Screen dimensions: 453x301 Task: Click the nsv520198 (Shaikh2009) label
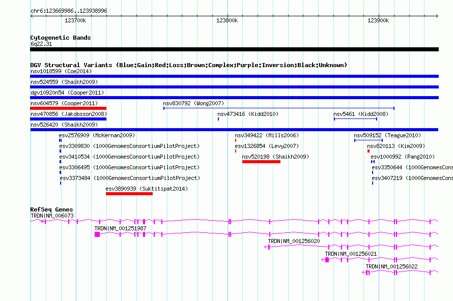pos(275,157)
